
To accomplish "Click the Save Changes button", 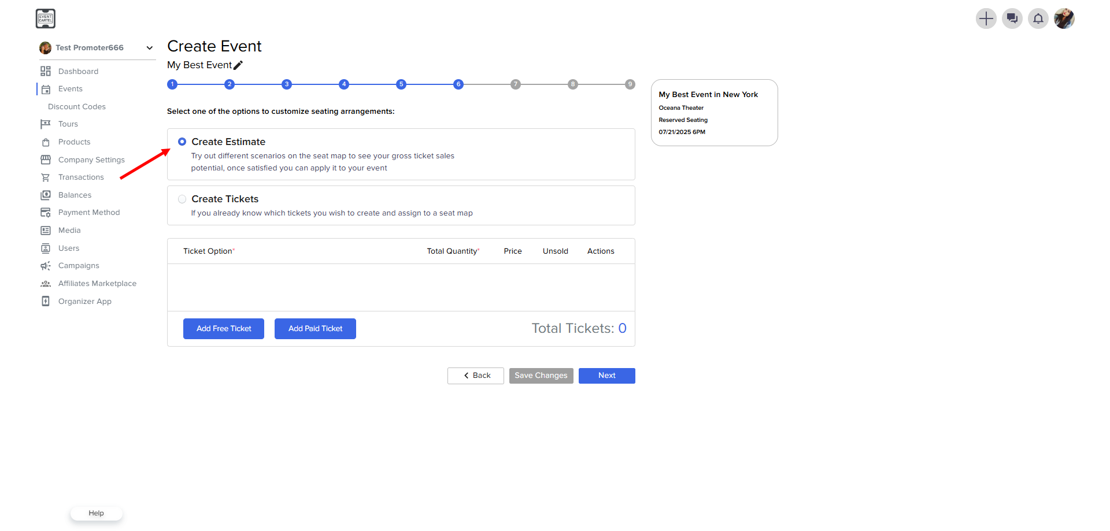I will [x=541, y=376].
